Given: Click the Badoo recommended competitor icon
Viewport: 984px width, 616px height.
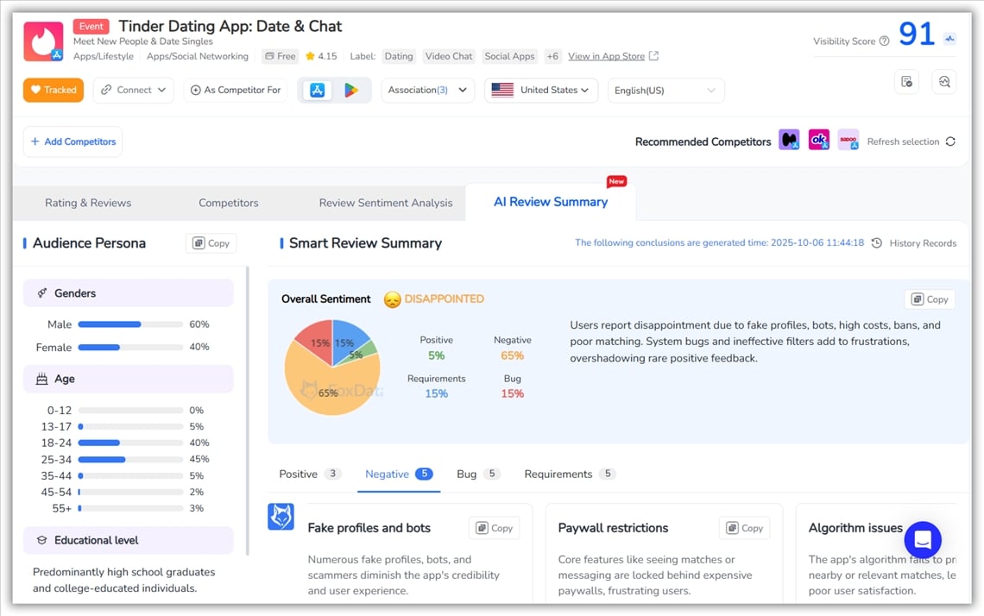Looking at the screenshot, I should tap(848, 141).
